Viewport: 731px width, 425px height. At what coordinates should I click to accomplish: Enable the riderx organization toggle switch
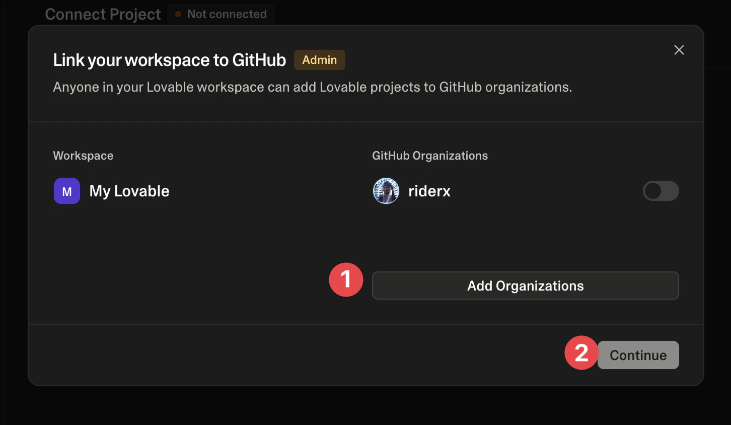click(x=661, y=191)
